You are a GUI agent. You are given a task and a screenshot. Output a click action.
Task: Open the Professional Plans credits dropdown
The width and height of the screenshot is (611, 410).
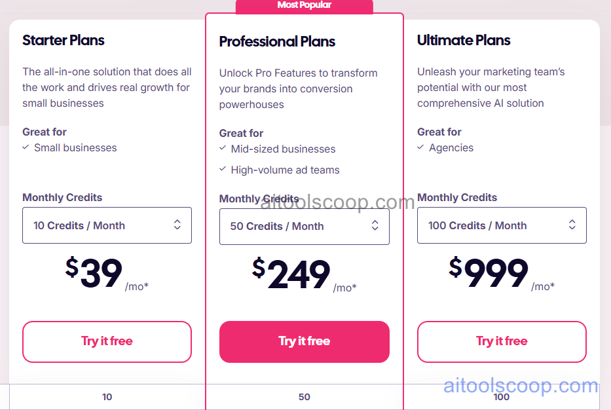point(304,226)
